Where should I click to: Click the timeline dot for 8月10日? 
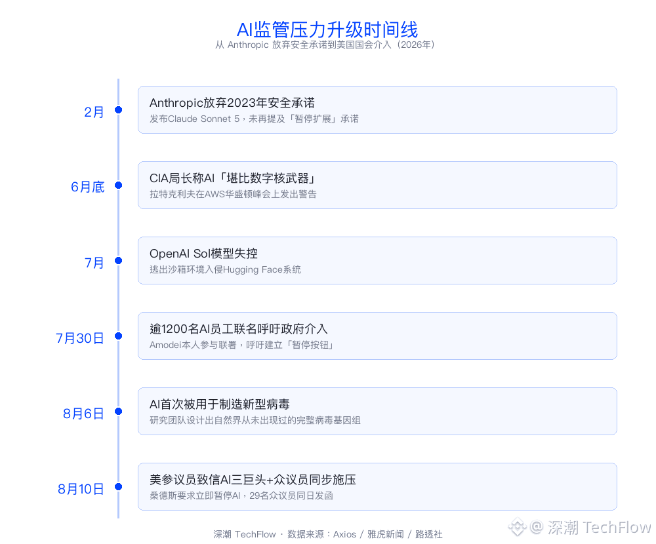[x=118, y=487]
